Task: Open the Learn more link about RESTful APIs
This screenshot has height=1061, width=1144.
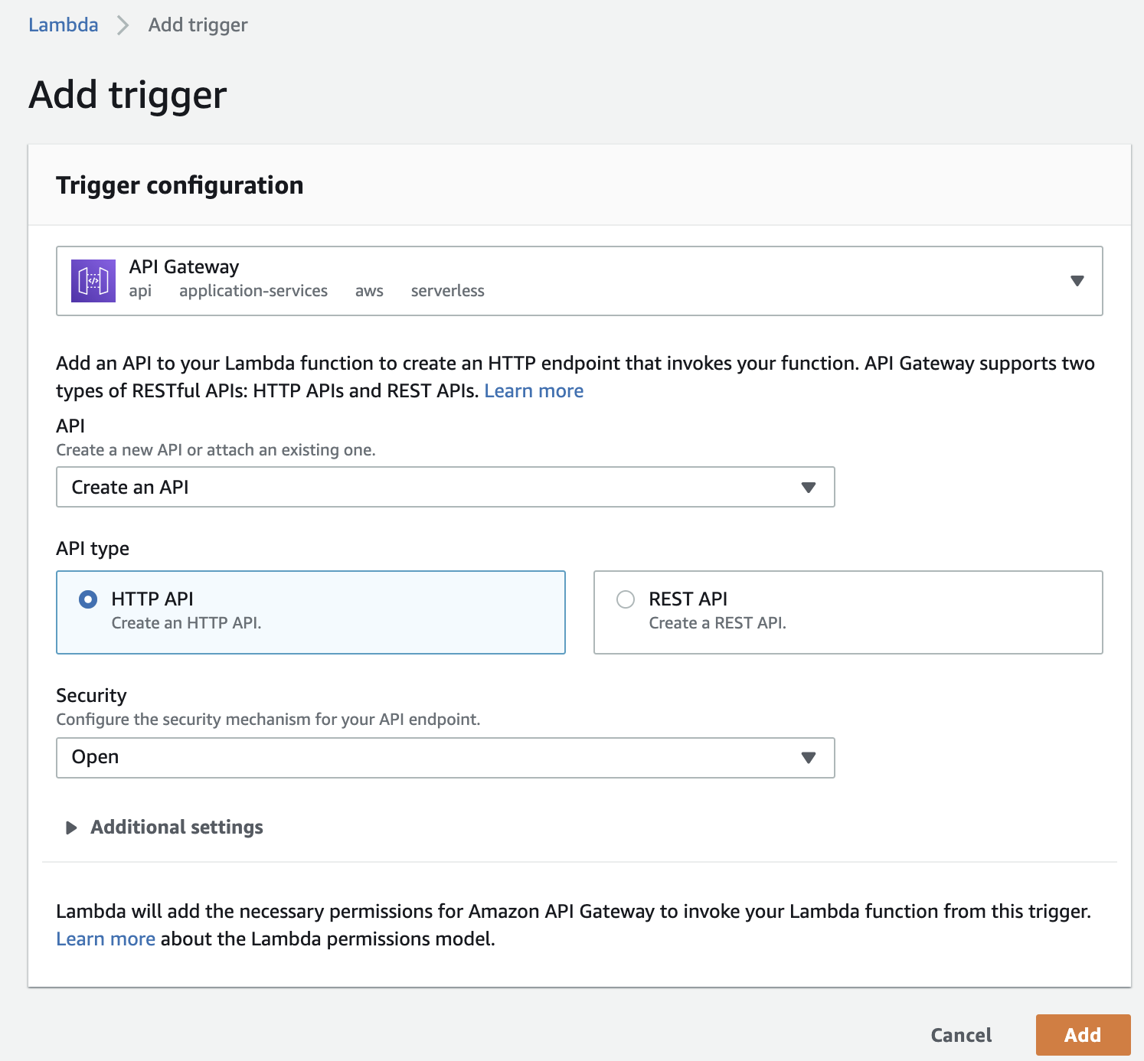Action: click(533, 390)
